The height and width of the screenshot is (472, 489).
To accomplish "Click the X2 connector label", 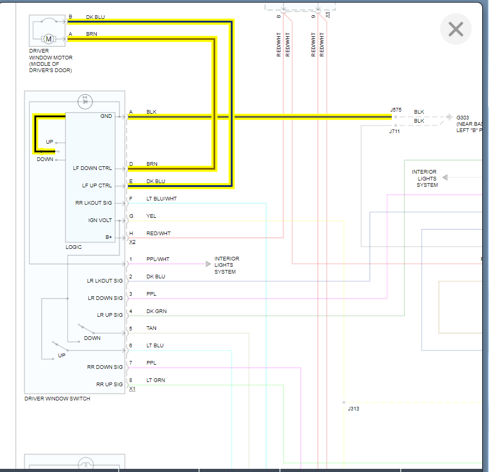I will [x=132, y=242].
